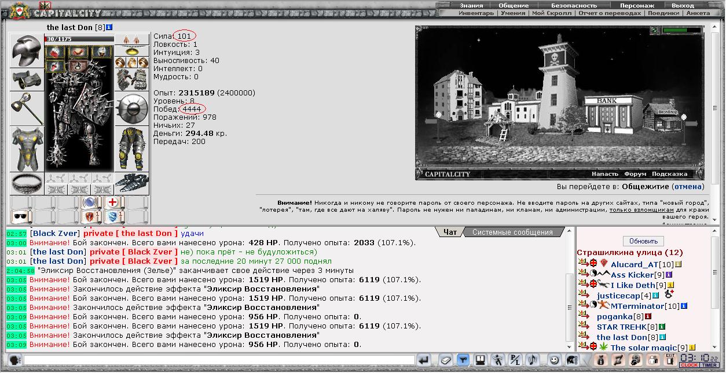Open the Анкета submenu item
Screen dimensions: 726x373
point(698,13)
